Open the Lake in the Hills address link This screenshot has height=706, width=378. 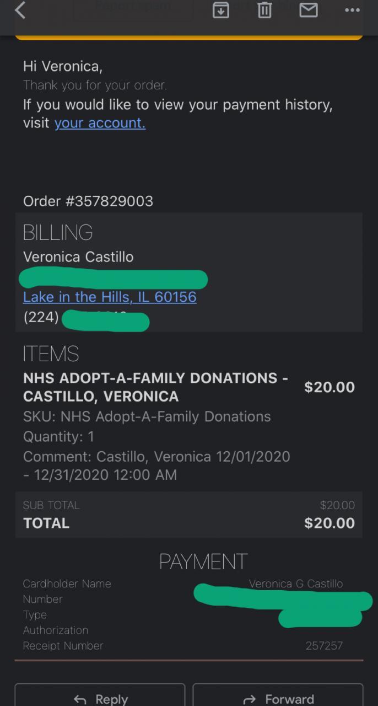point(110,297)
